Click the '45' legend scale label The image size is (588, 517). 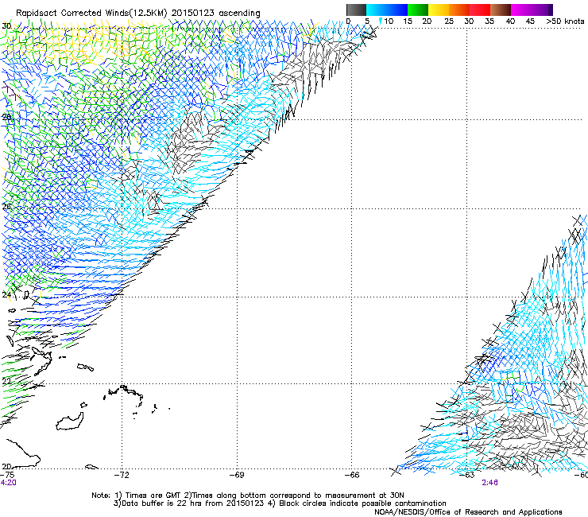click(530, 21)
